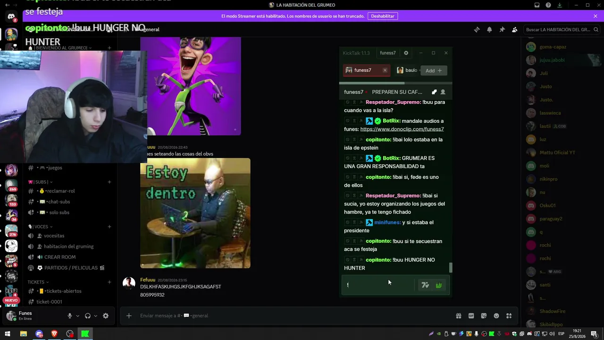604x340 pixels.
Task: Attach a file with plus icon
Action: [x=129, y=316]
